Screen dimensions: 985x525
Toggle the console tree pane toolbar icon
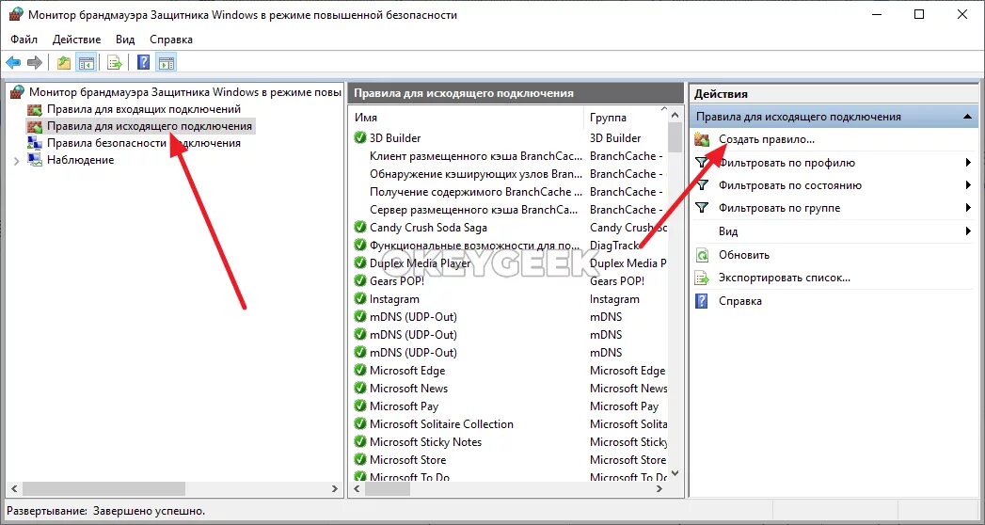(86, 62)
